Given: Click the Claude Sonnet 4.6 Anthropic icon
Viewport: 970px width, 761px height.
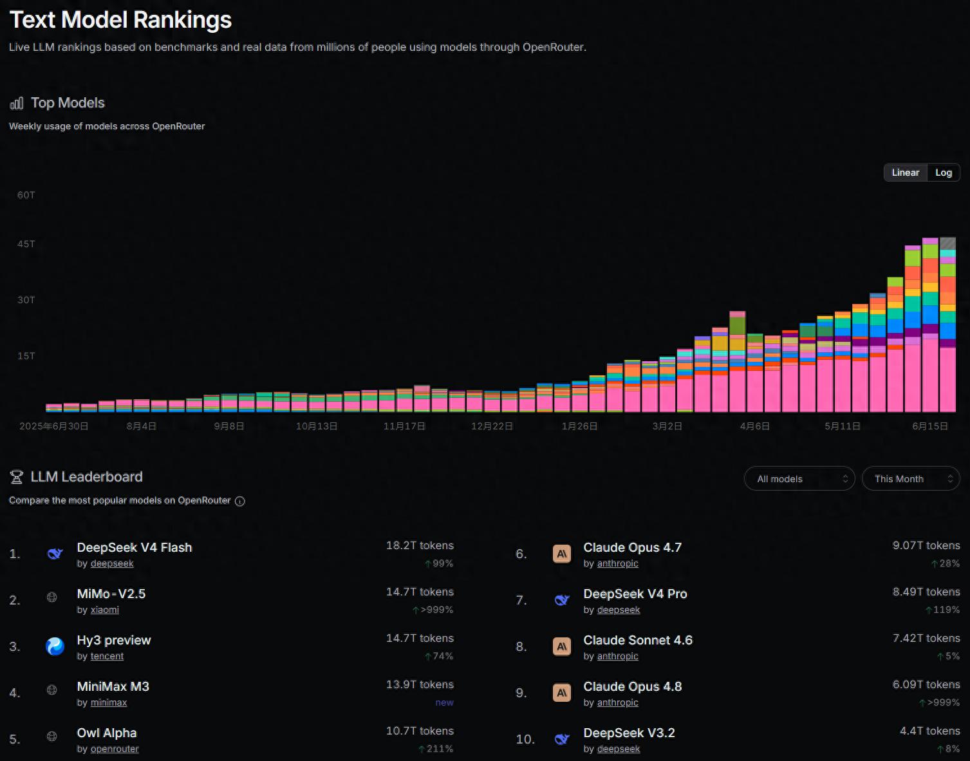Looking at the screenshot, I should click(562, 646).
